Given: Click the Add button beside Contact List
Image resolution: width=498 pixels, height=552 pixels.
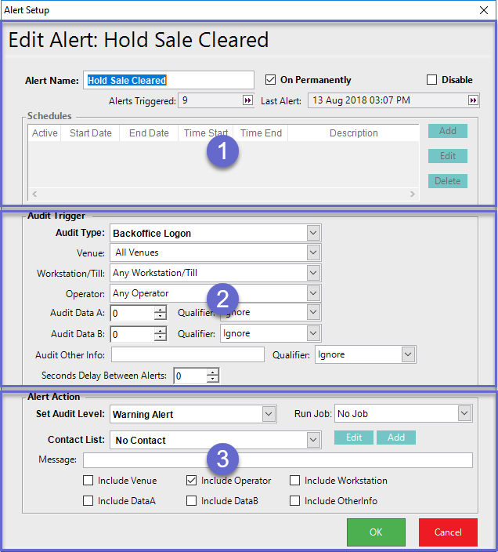Looking at the screenshot, I should (396, 438).
